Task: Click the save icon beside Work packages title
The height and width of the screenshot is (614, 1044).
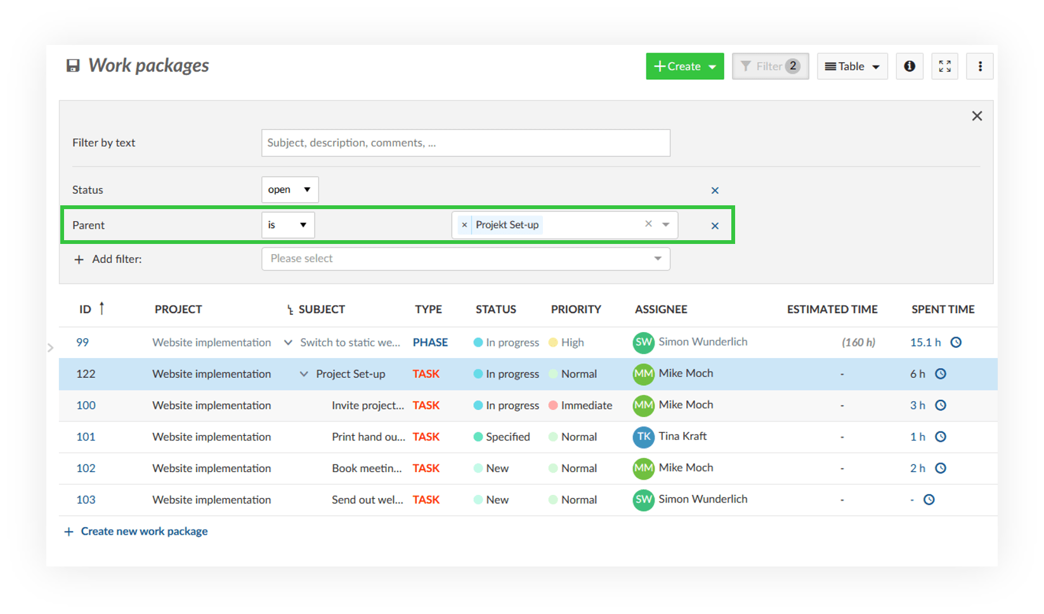Action: tap(73, 66)
